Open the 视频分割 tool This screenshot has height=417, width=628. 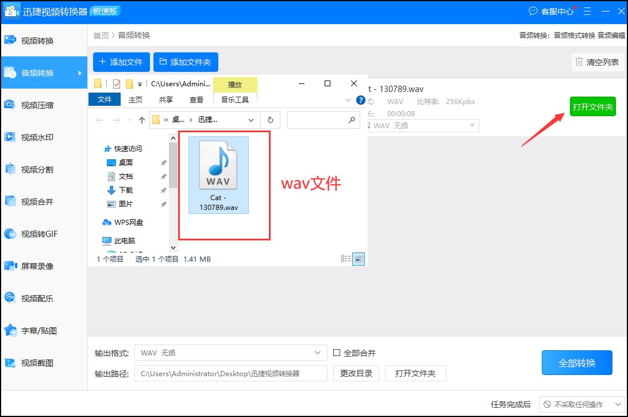43,169
